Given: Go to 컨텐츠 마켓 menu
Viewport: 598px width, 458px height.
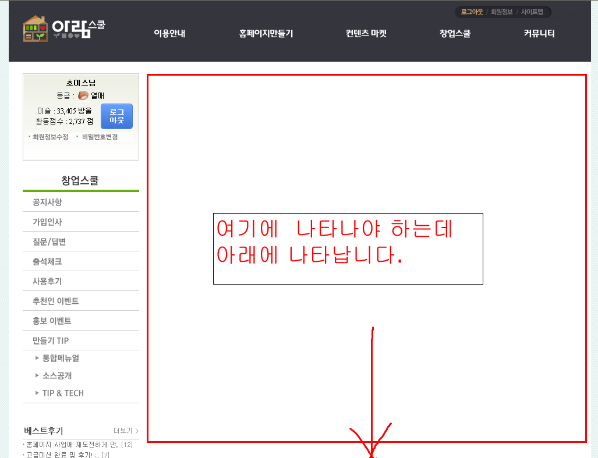Looking at the screenshot, I should [x=366, y=34].
